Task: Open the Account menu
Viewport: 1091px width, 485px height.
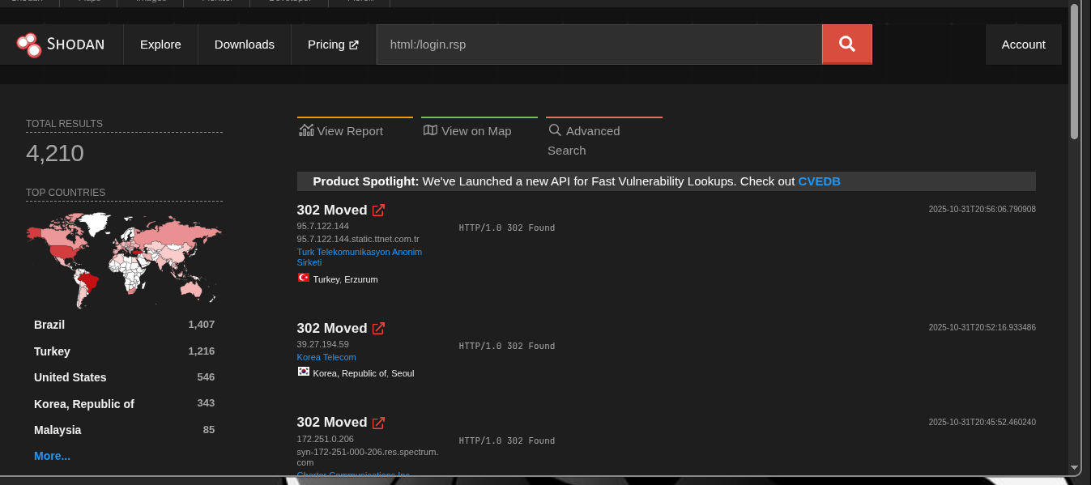Action: pyautogui.click(x=1024, y=45)
